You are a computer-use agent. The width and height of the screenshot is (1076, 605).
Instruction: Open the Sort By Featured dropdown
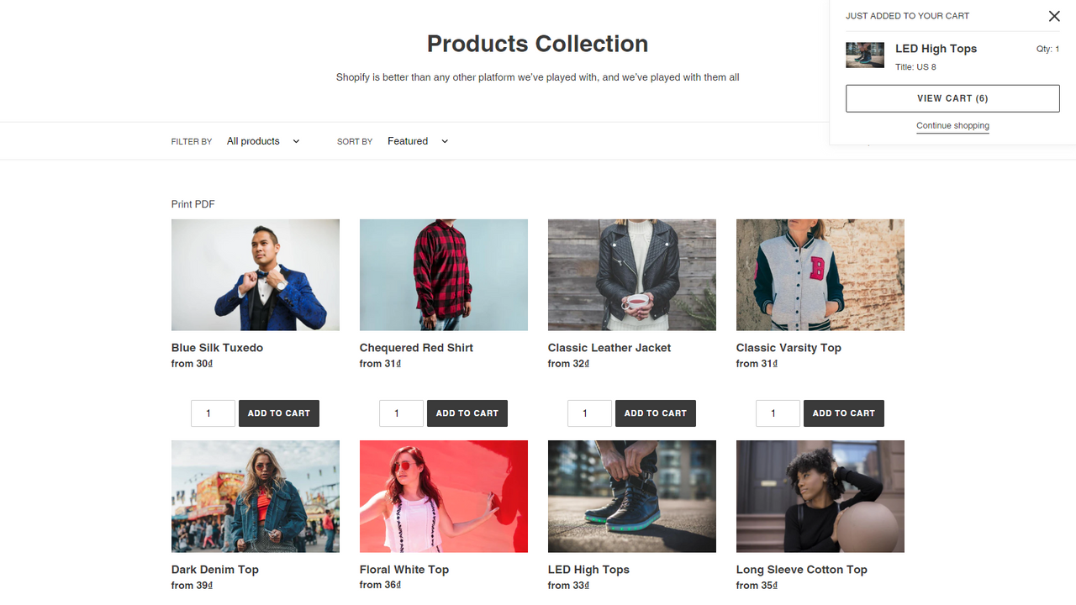pos(417,140)
